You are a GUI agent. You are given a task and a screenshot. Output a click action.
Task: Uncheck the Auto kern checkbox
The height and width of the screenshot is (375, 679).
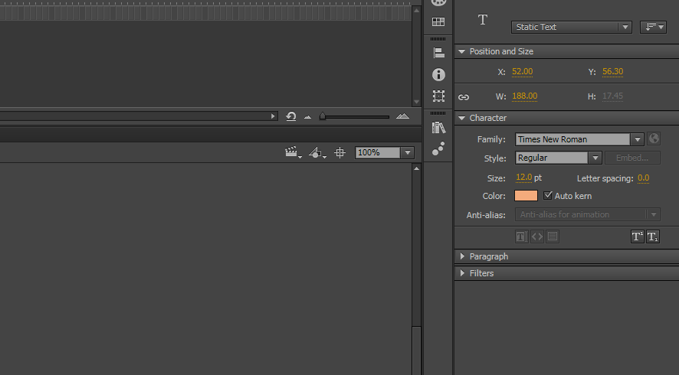click(x=548, y=195)
